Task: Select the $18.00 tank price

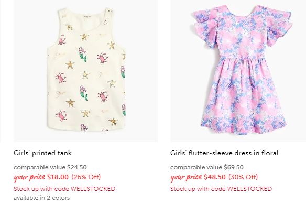Action: point(58,177)
